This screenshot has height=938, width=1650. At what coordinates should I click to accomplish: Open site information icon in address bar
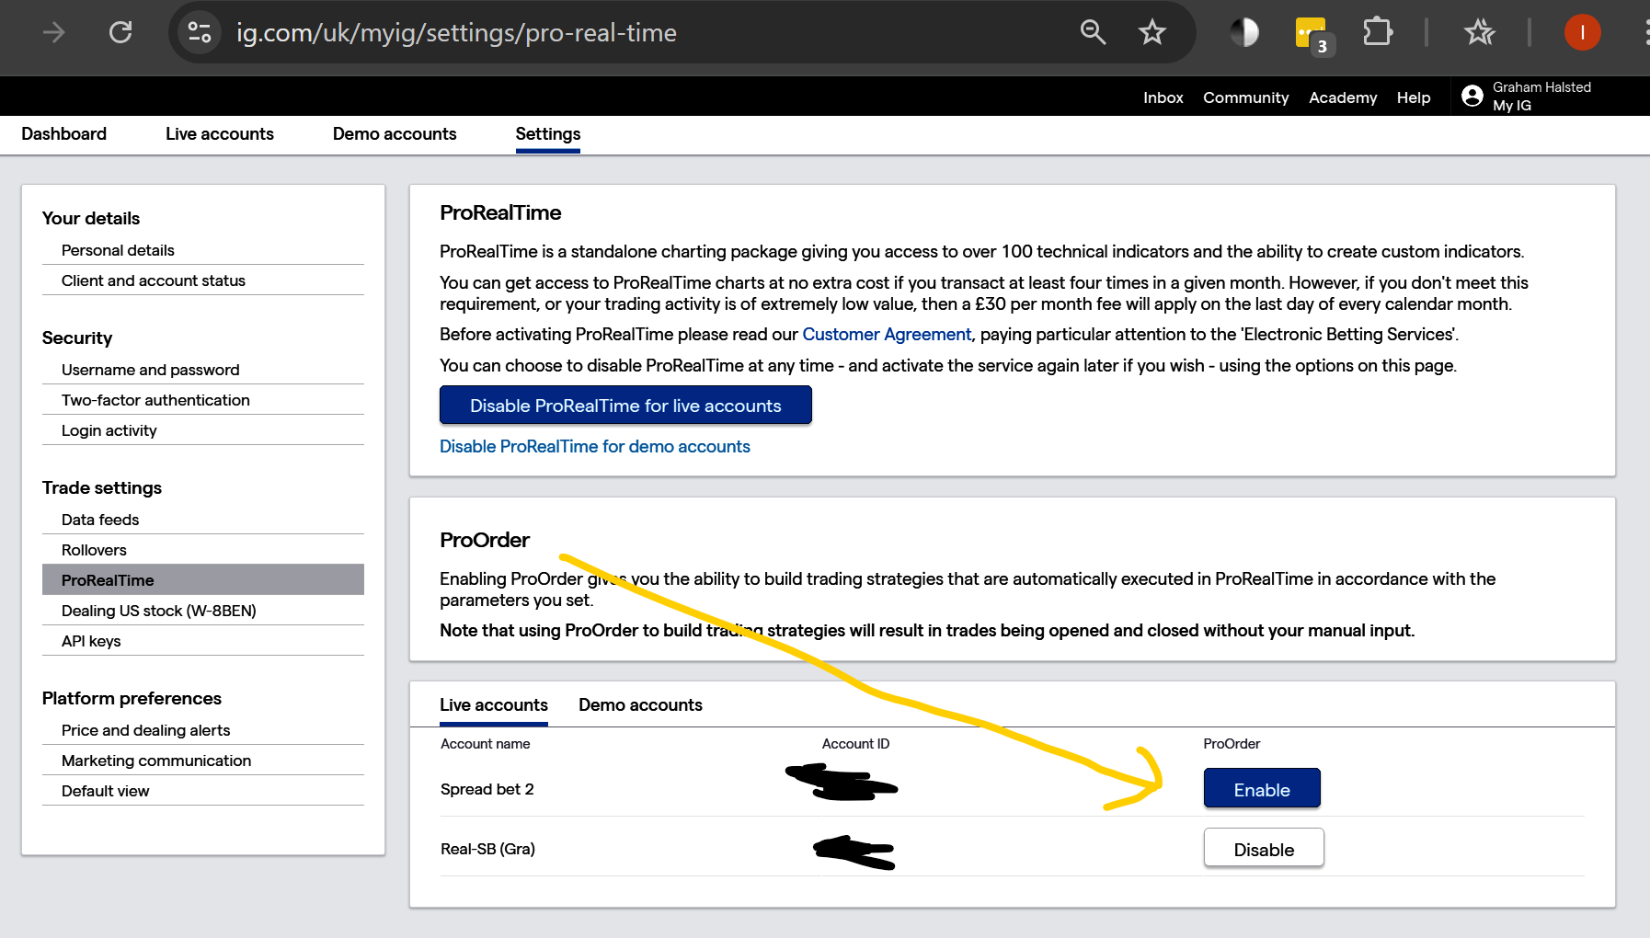pos(200,33)
